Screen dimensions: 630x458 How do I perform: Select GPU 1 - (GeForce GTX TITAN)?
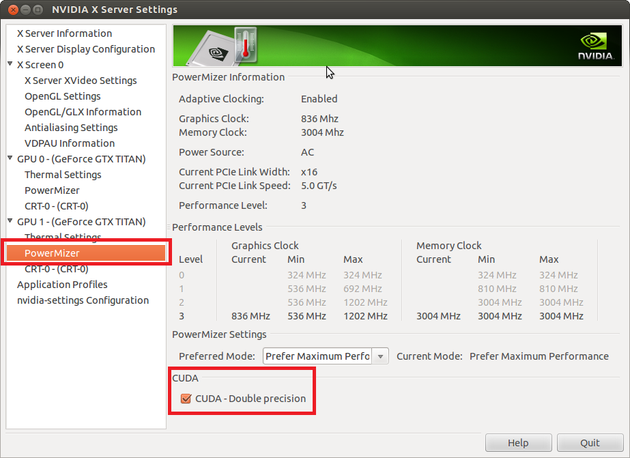[x=81, y=222]
